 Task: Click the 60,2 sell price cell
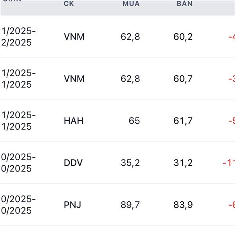click(183, 37)
